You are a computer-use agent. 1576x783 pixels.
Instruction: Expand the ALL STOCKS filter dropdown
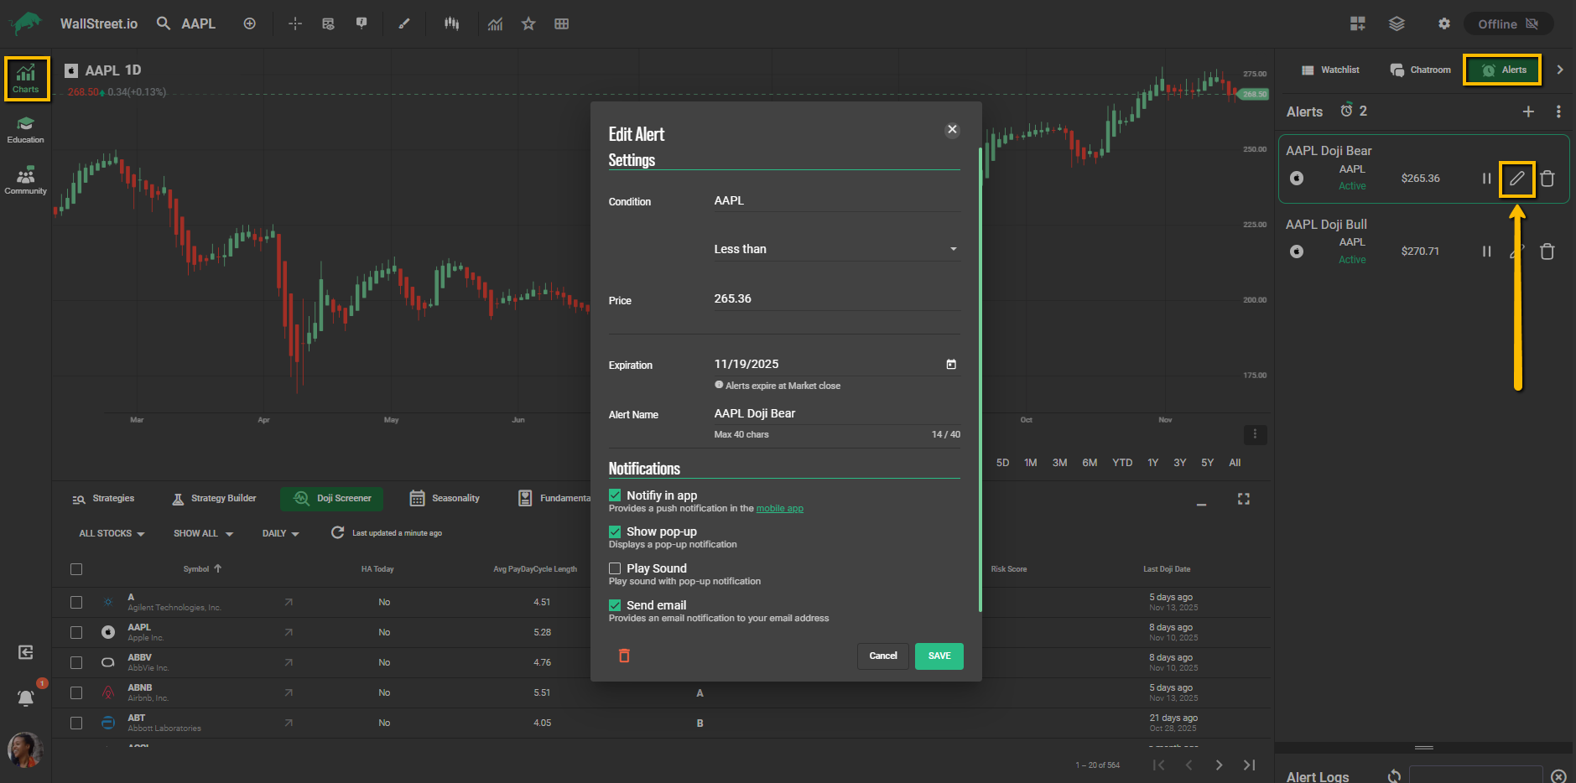[112, 533]
